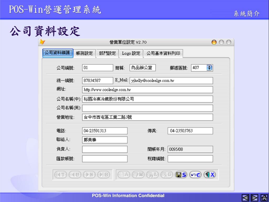Viewport: 269px width, 202px height.
Task: Click the home icon at bottom right
Action: 264,198
